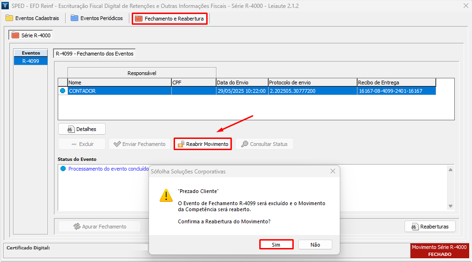Screen dimensions: 472x262
Task: Open the Eventos Cadastrais tab
Action: pyautogui.click(x=33, y=18)
